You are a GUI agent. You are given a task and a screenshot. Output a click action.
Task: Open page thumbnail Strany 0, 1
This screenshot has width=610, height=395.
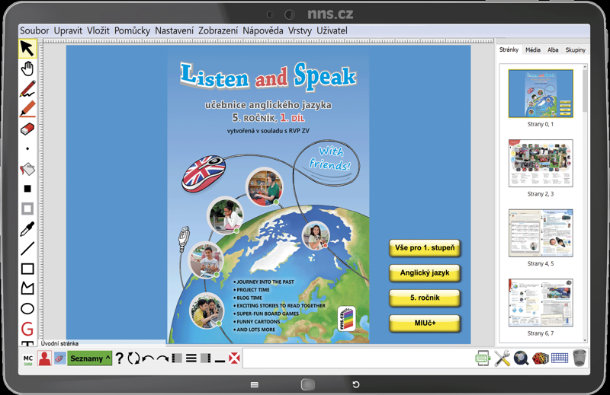[541, 94]
